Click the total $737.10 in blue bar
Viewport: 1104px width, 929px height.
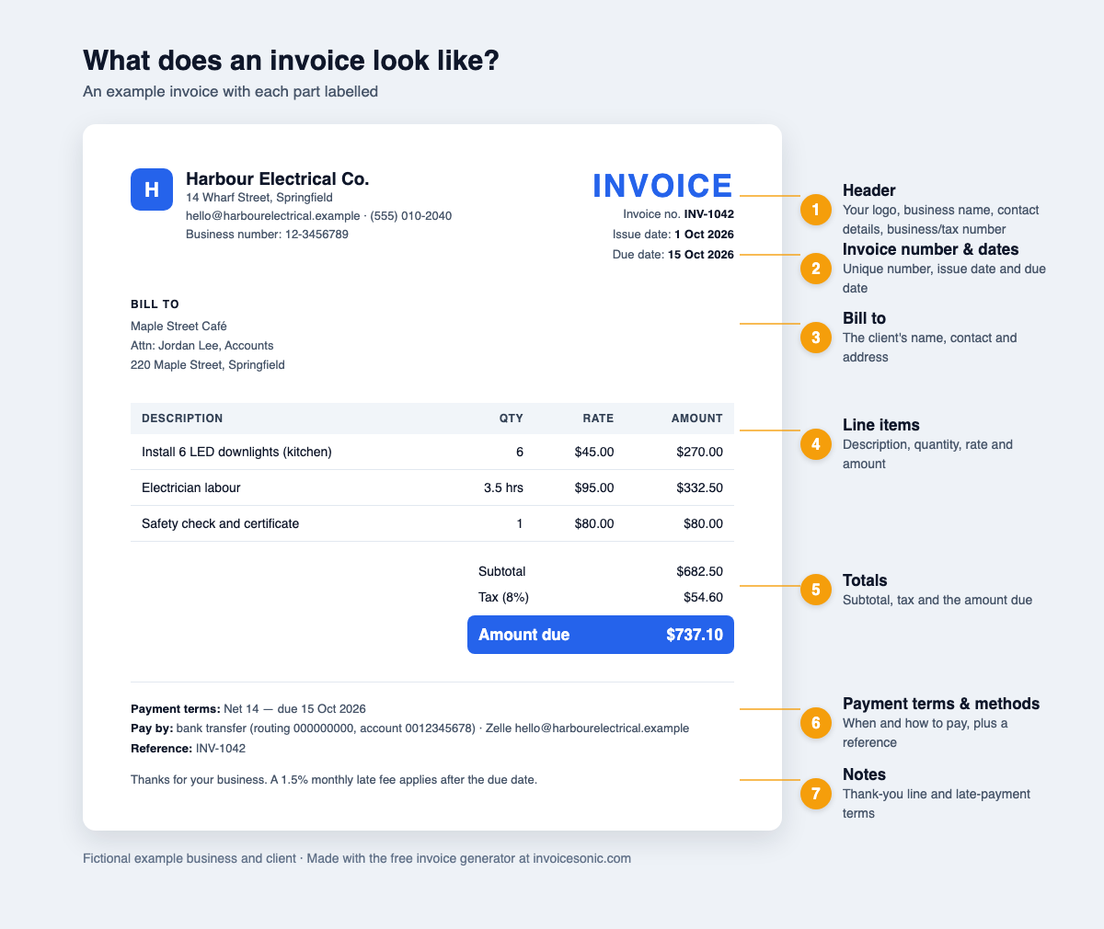[695, 635]
